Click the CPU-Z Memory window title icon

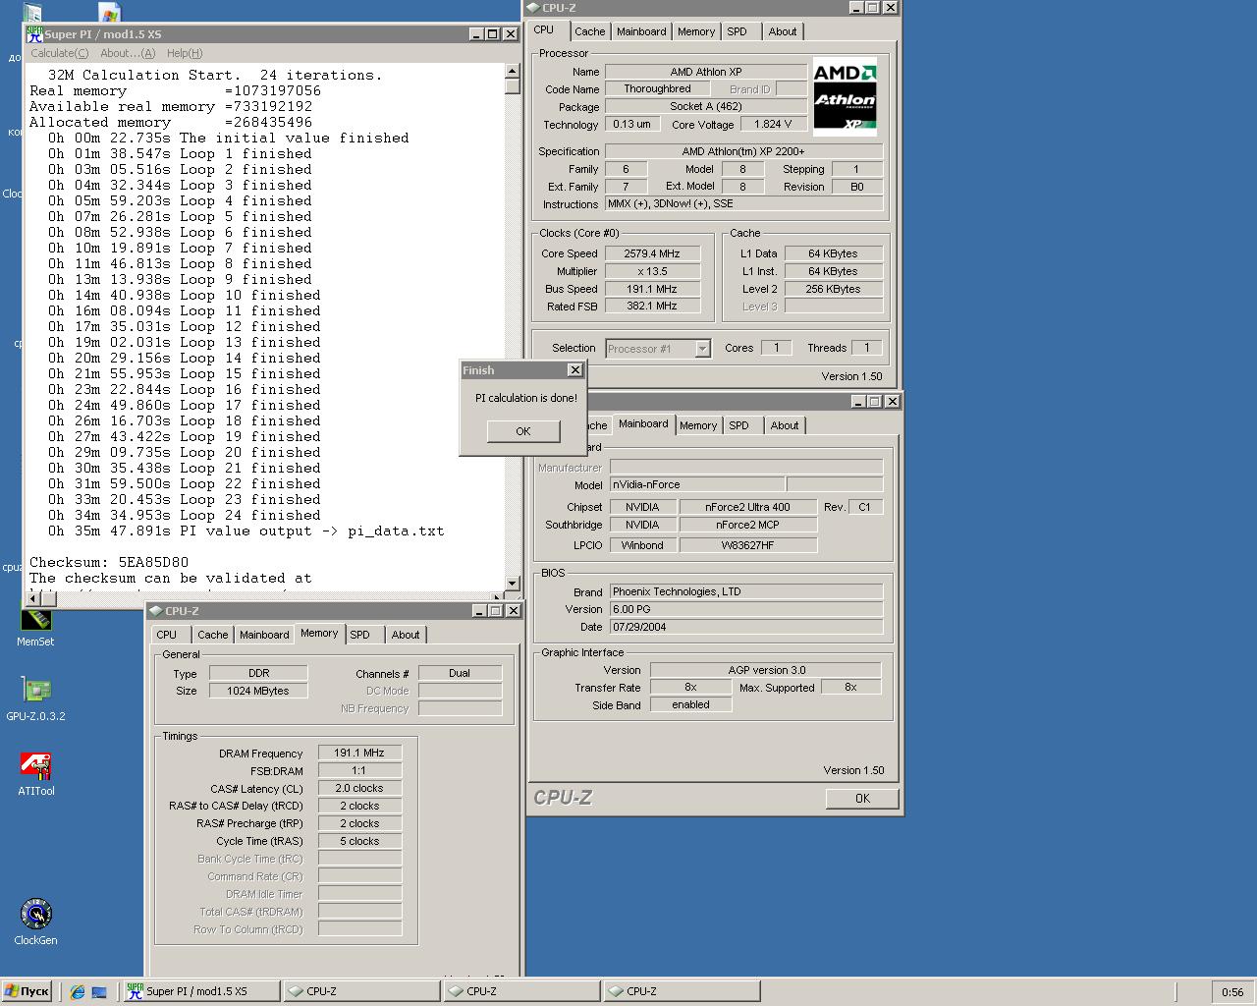coord(156,611)
